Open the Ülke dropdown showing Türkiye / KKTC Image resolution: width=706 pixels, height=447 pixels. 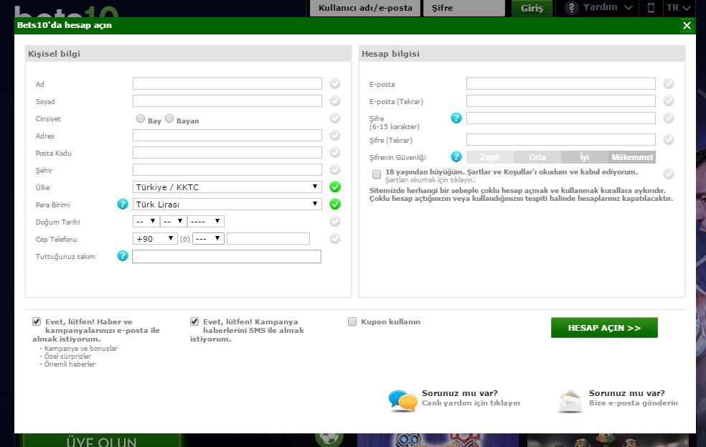(x=227, y=187)
